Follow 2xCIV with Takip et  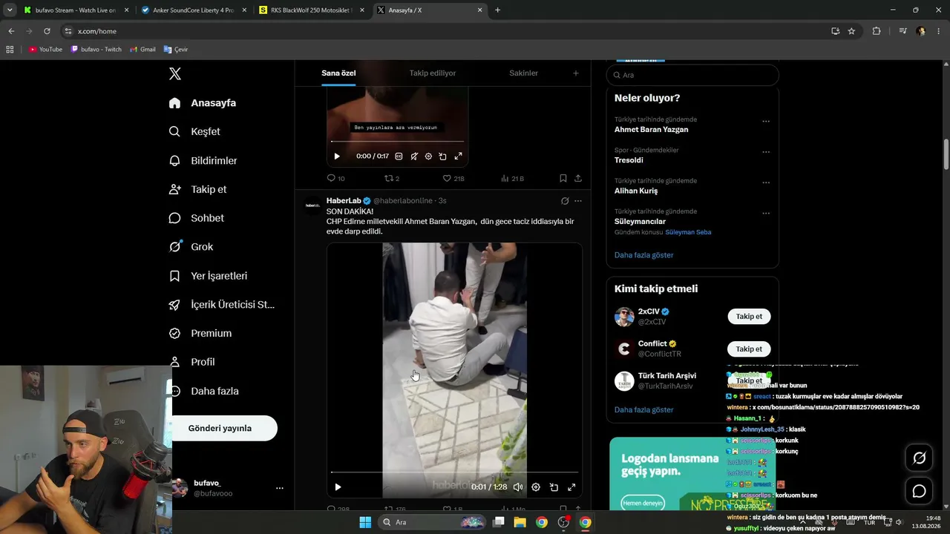point(749,317)
